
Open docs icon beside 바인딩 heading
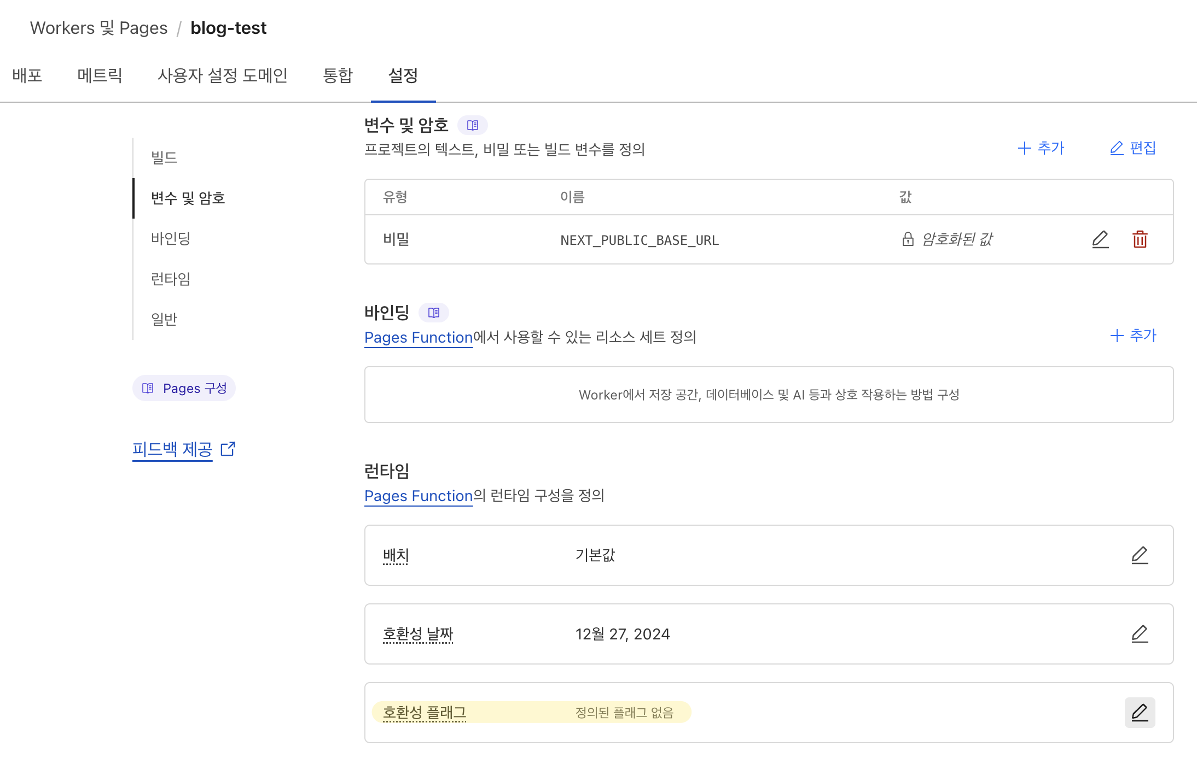(434, 313)
